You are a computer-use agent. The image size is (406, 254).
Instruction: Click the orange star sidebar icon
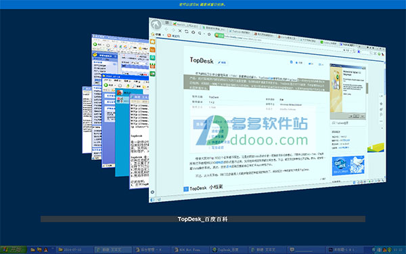click(152, 41)
